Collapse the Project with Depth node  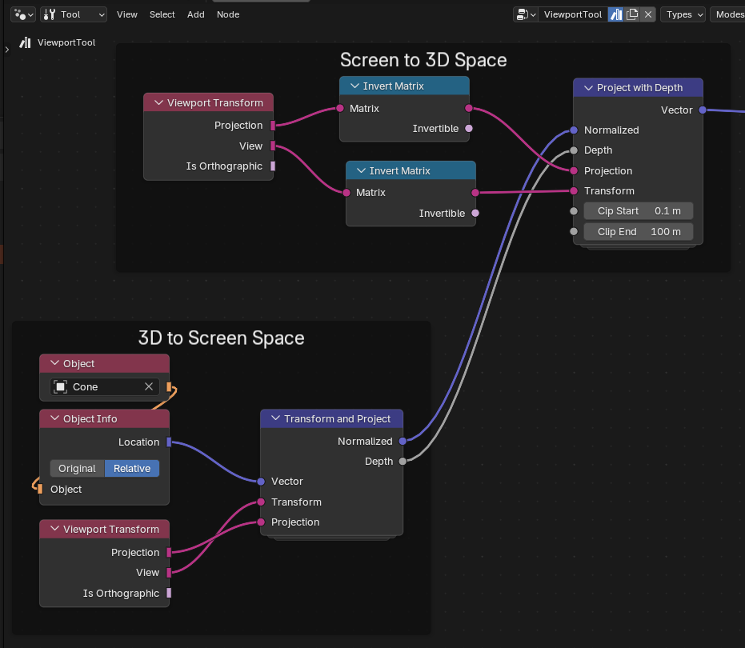(x=589, y=88)
